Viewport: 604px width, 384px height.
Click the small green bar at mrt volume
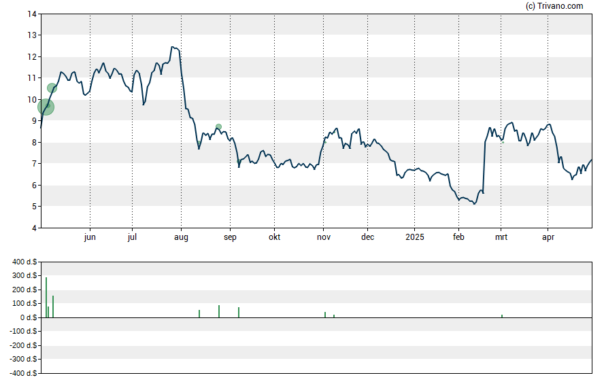tap(502, 316)
